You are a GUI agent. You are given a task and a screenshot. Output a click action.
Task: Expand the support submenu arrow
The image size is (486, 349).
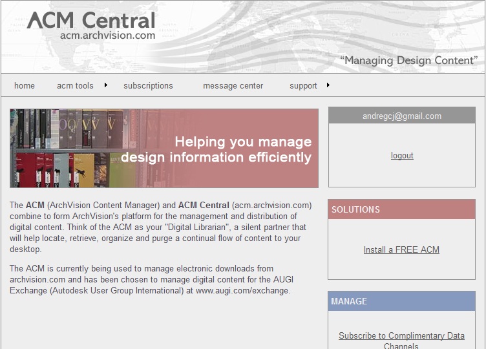pyautogui.click(x=328, y=85)
